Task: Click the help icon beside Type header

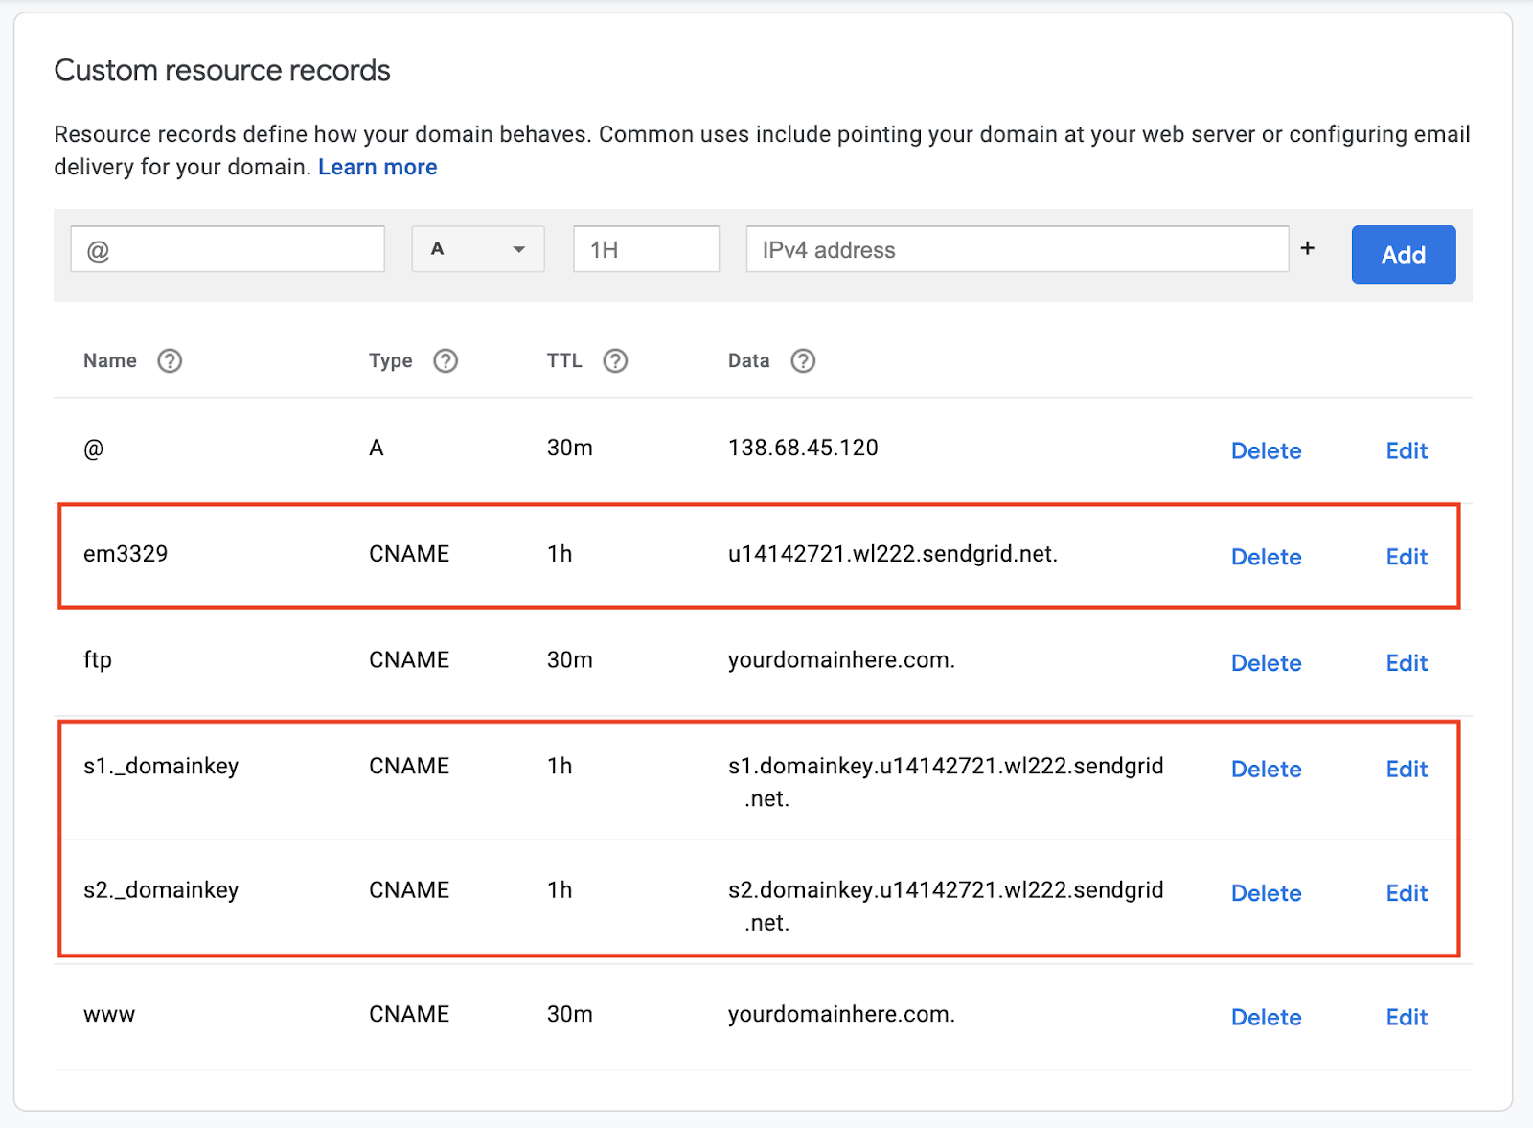Action: point(446,361)
